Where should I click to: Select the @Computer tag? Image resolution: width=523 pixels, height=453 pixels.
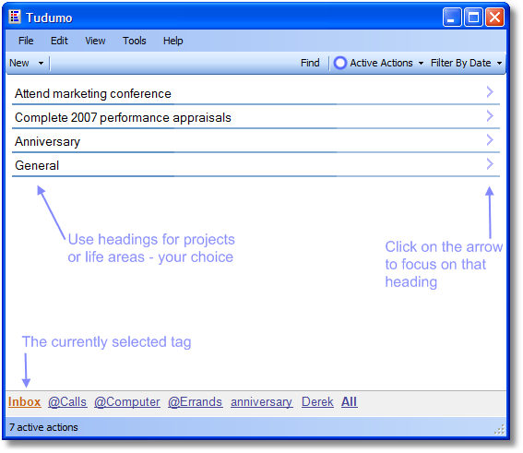point(127,402)
